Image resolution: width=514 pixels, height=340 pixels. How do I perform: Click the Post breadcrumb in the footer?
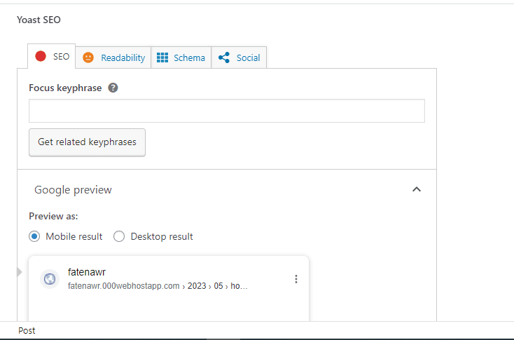tap(27, 330)
